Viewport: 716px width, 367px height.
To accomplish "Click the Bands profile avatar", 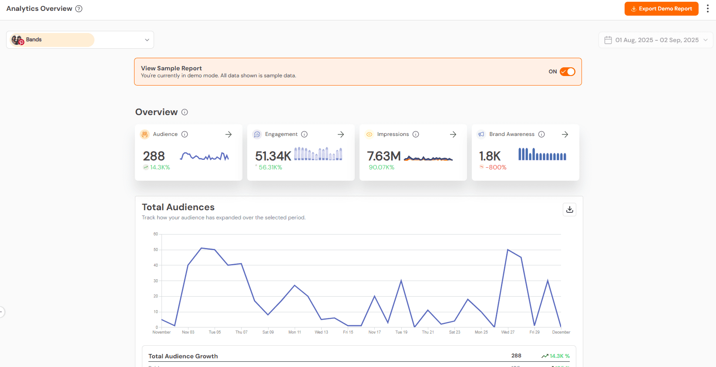I will [x=17, y=40].
